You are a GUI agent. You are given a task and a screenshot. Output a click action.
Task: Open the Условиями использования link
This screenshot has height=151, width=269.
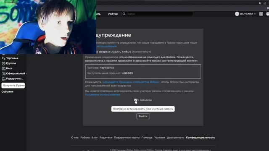(103, 94)
